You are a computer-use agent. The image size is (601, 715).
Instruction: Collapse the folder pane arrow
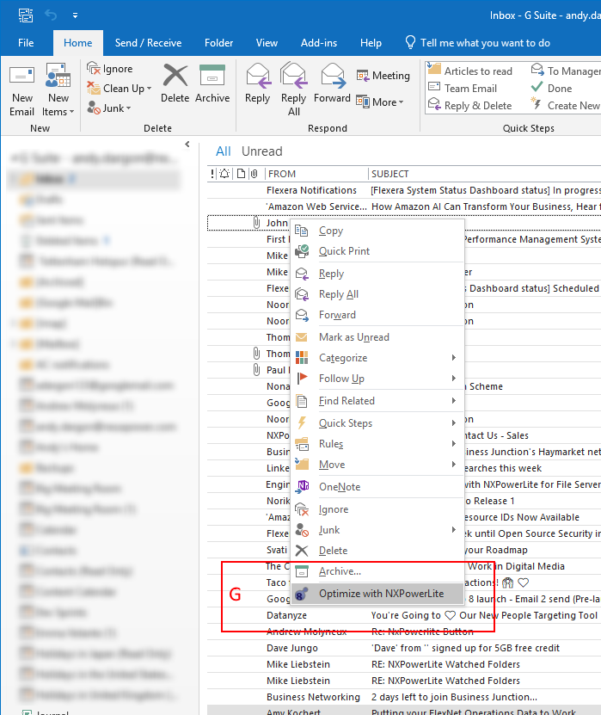[187, 144]
